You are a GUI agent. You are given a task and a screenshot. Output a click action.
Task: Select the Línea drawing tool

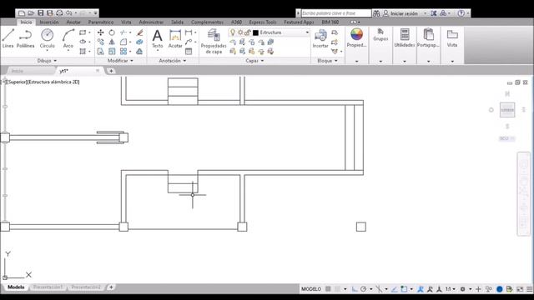8,38
